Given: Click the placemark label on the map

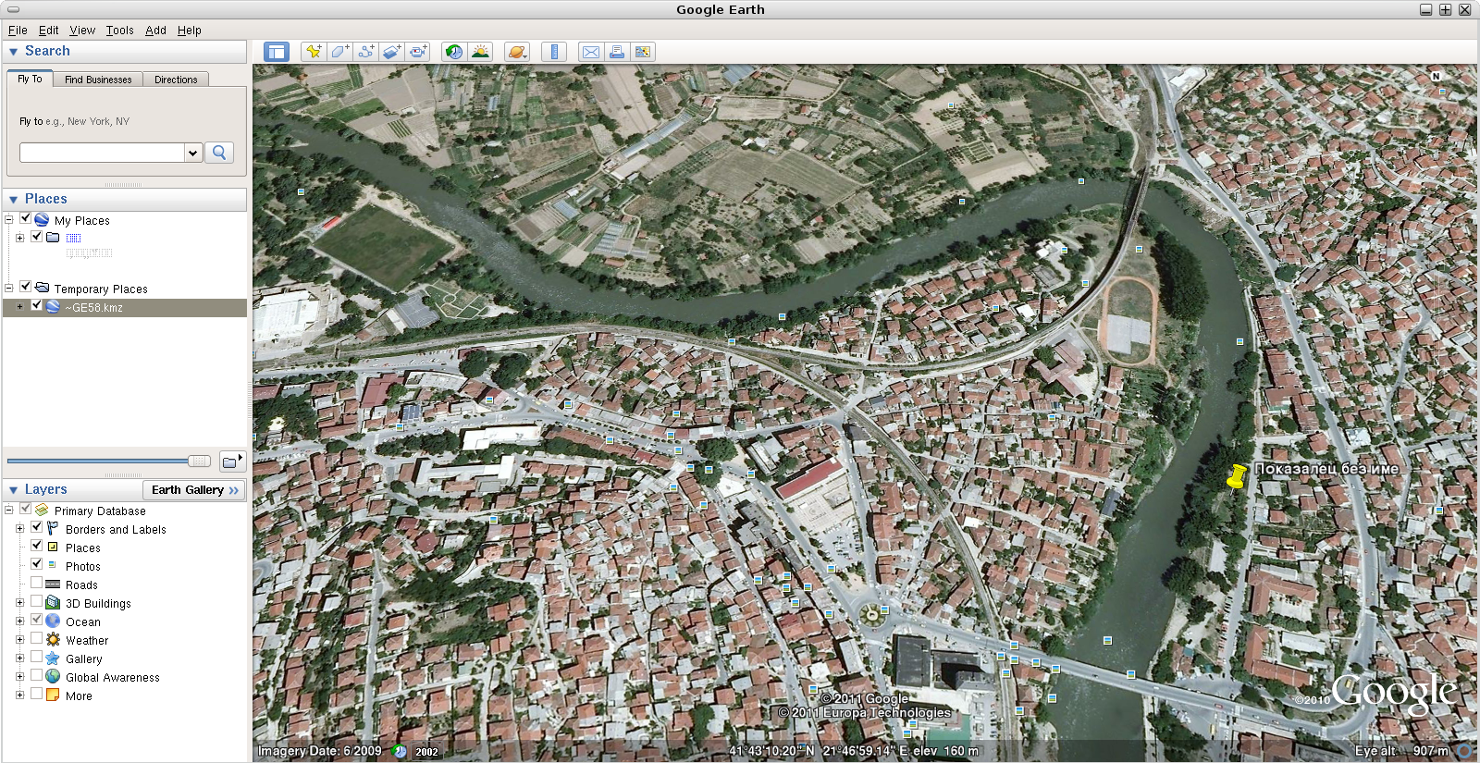Looking at the screenshot, I should tap(1326, 469).
